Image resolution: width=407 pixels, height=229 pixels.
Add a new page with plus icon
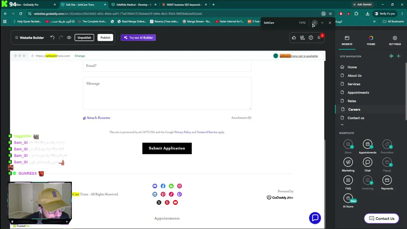click(398, 56)
